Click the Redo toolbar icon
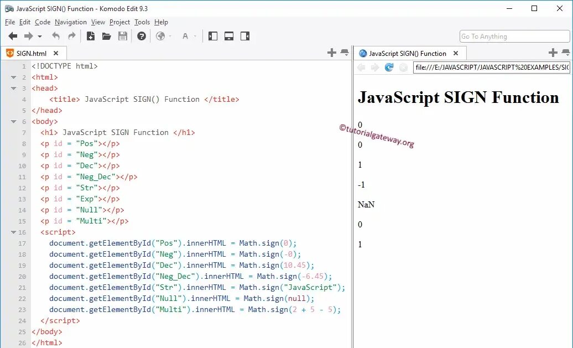573x348 pixels. pos(72,36)
